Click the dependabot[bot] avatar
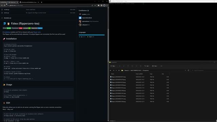Screen dimensions: 217x122 [80, 18]
